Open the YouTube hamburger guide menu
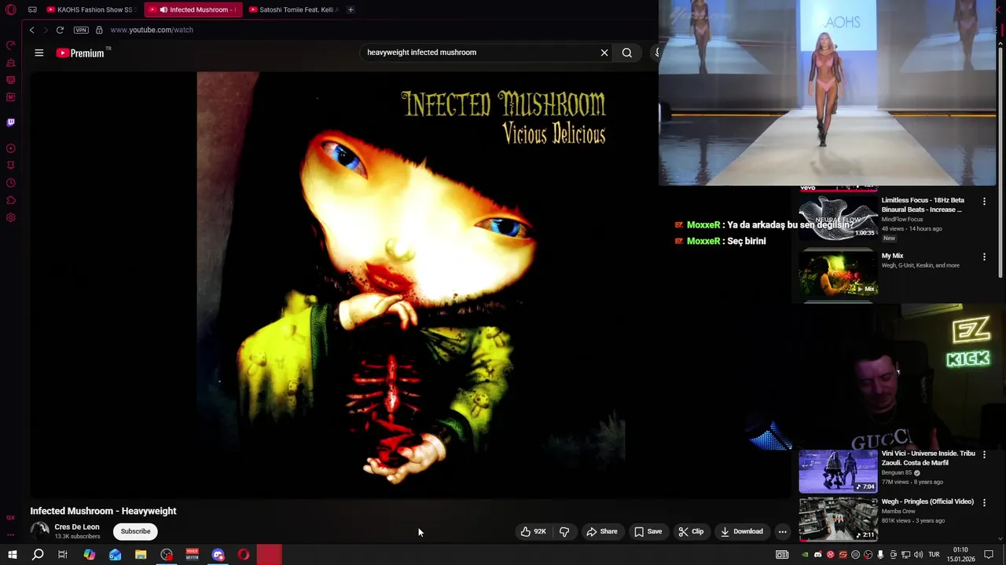 pyautogui.click(x=39, y=53)
